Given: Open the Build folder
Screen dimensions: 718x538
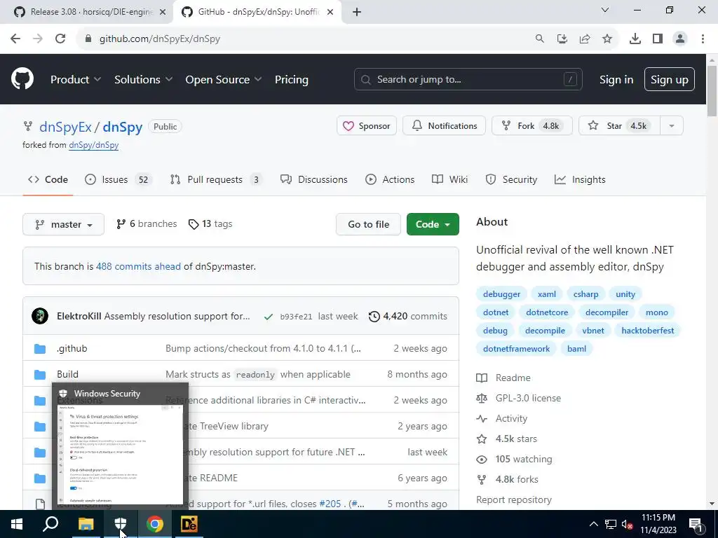Looking at the screenshot, I should tap(67, 374).
